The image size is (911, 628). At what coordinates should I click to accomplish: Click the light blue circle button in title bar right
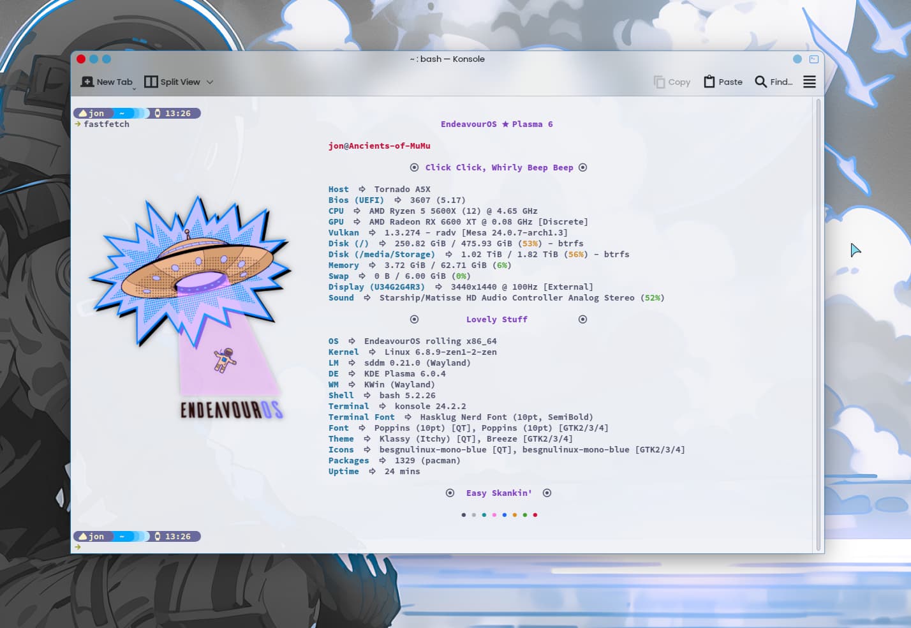(797, 59)
